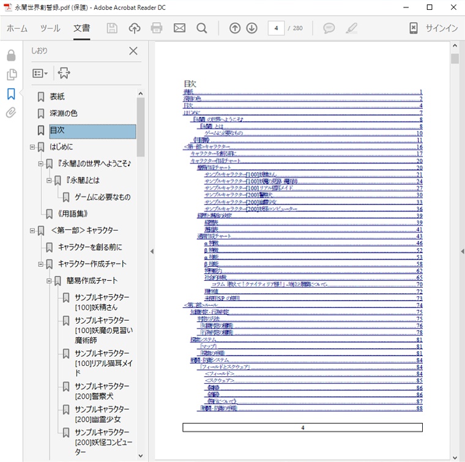
Task: Click the サインイン button
Action: [x=442, y=28]
